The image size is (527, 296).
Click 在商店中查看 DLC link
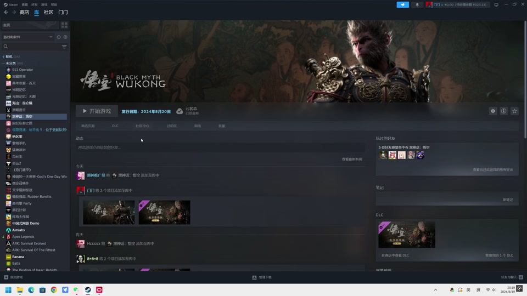point(395,255)
